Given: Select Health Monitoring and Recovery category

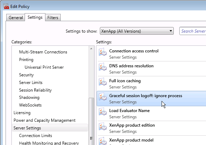Looking at the screenshot, I should tap(49, 143).
